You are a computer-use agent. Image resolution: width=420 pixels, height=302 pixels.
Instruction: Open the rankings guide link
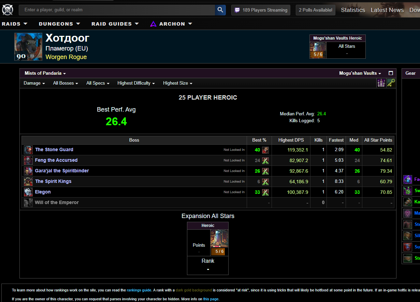(x=139, y=290)
